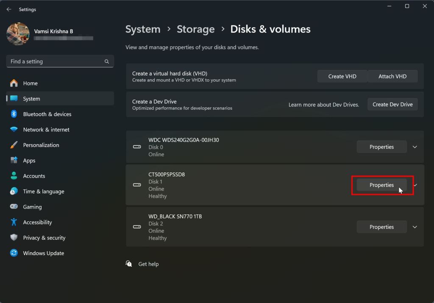Navigate to System in breadcrumb
434x303 pixels.
tap(143, 29)
